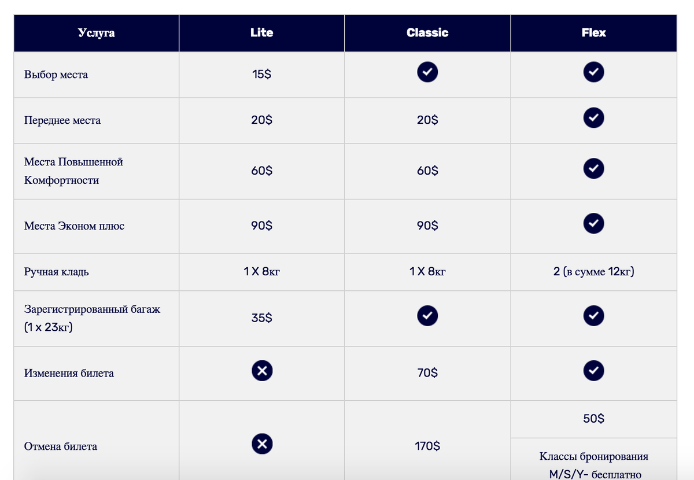Click the Услуга column header
Image resolution: width=694 pixels, height=480 pixels.
pyautogui.click(x=97, y=33)
